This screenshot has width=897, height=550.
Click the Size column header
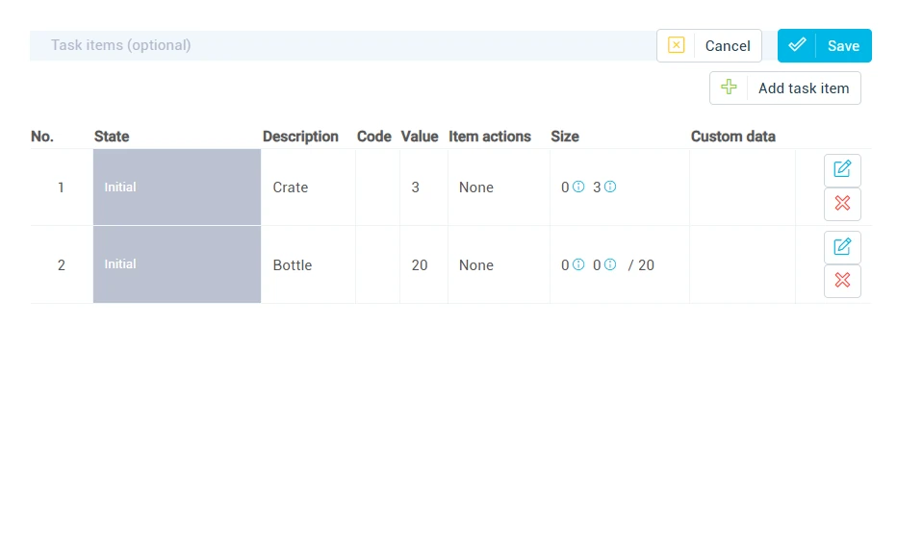(x=565, y=137)
